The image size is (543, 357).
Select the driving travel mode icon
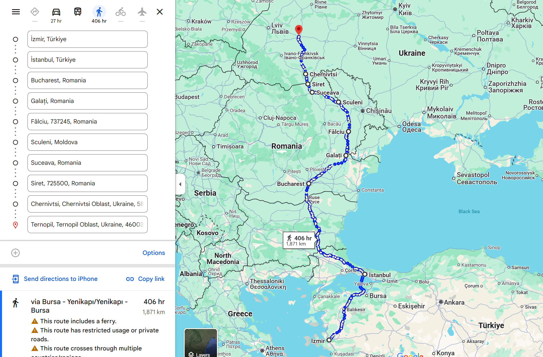pyautogui.click(x=56, y=12)
